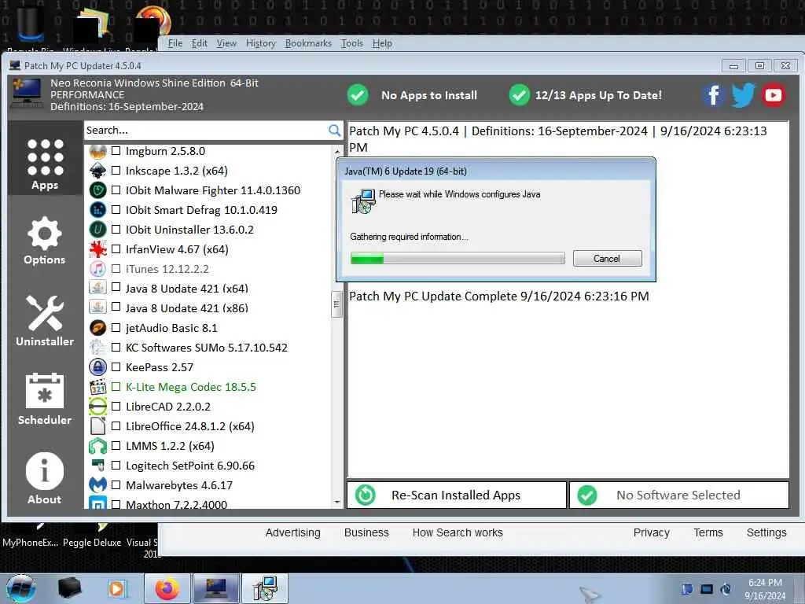Image resolution: width=805 pixels, height=604 pixels.
Task: Check the Malwarebytes 4.6.17 checkbox
Action: [116, 484]
